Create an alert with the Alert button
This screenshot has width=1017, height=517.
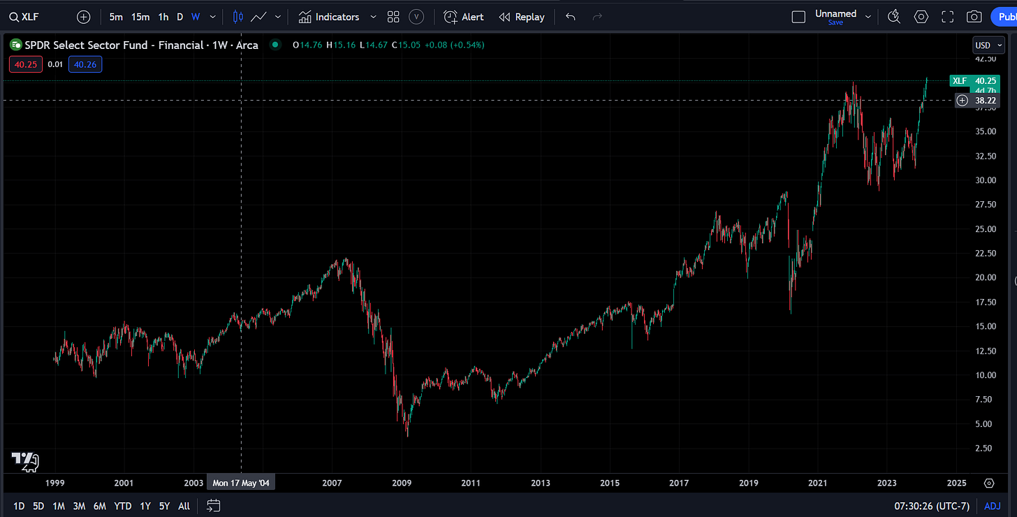[464, 17]
